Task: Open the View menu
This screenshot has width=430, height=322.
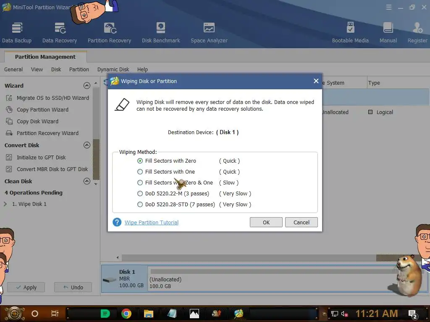Action: pos(37,69)
